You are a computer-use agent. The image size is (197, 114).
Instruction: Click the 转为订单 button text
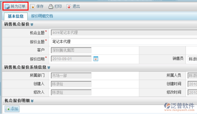point(18,7)
